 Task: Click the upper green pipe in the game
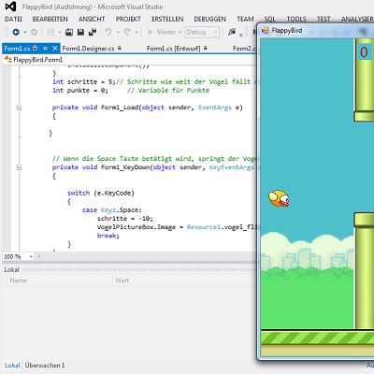[365, 80]
